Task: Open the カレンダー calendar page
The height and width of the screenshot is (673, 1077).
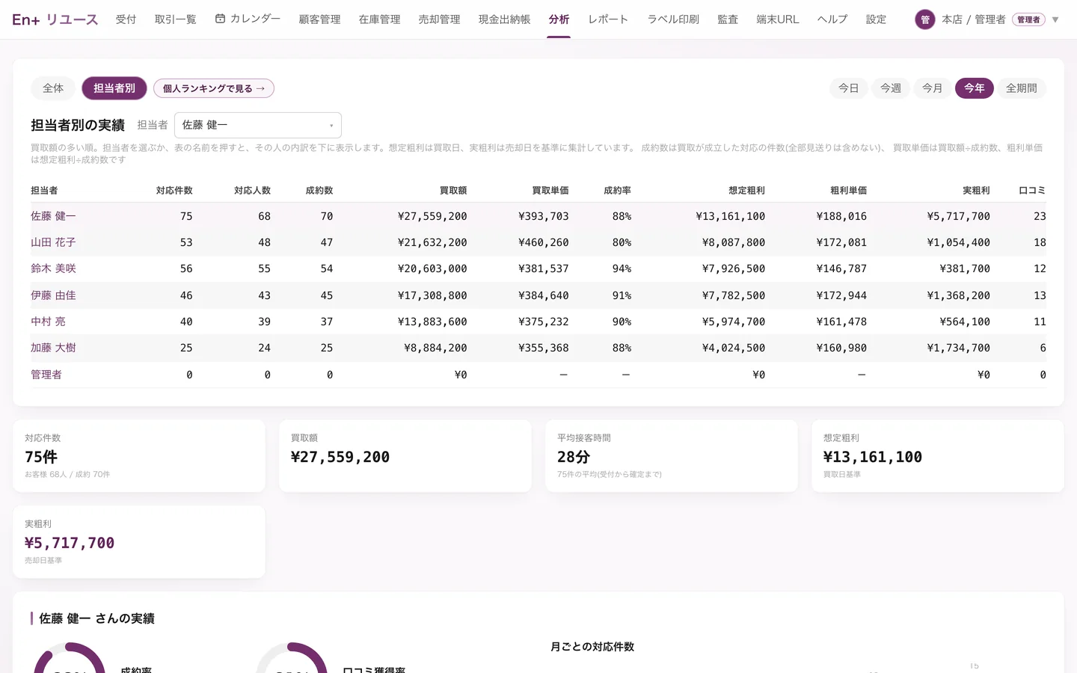Action: click(248, 19)
